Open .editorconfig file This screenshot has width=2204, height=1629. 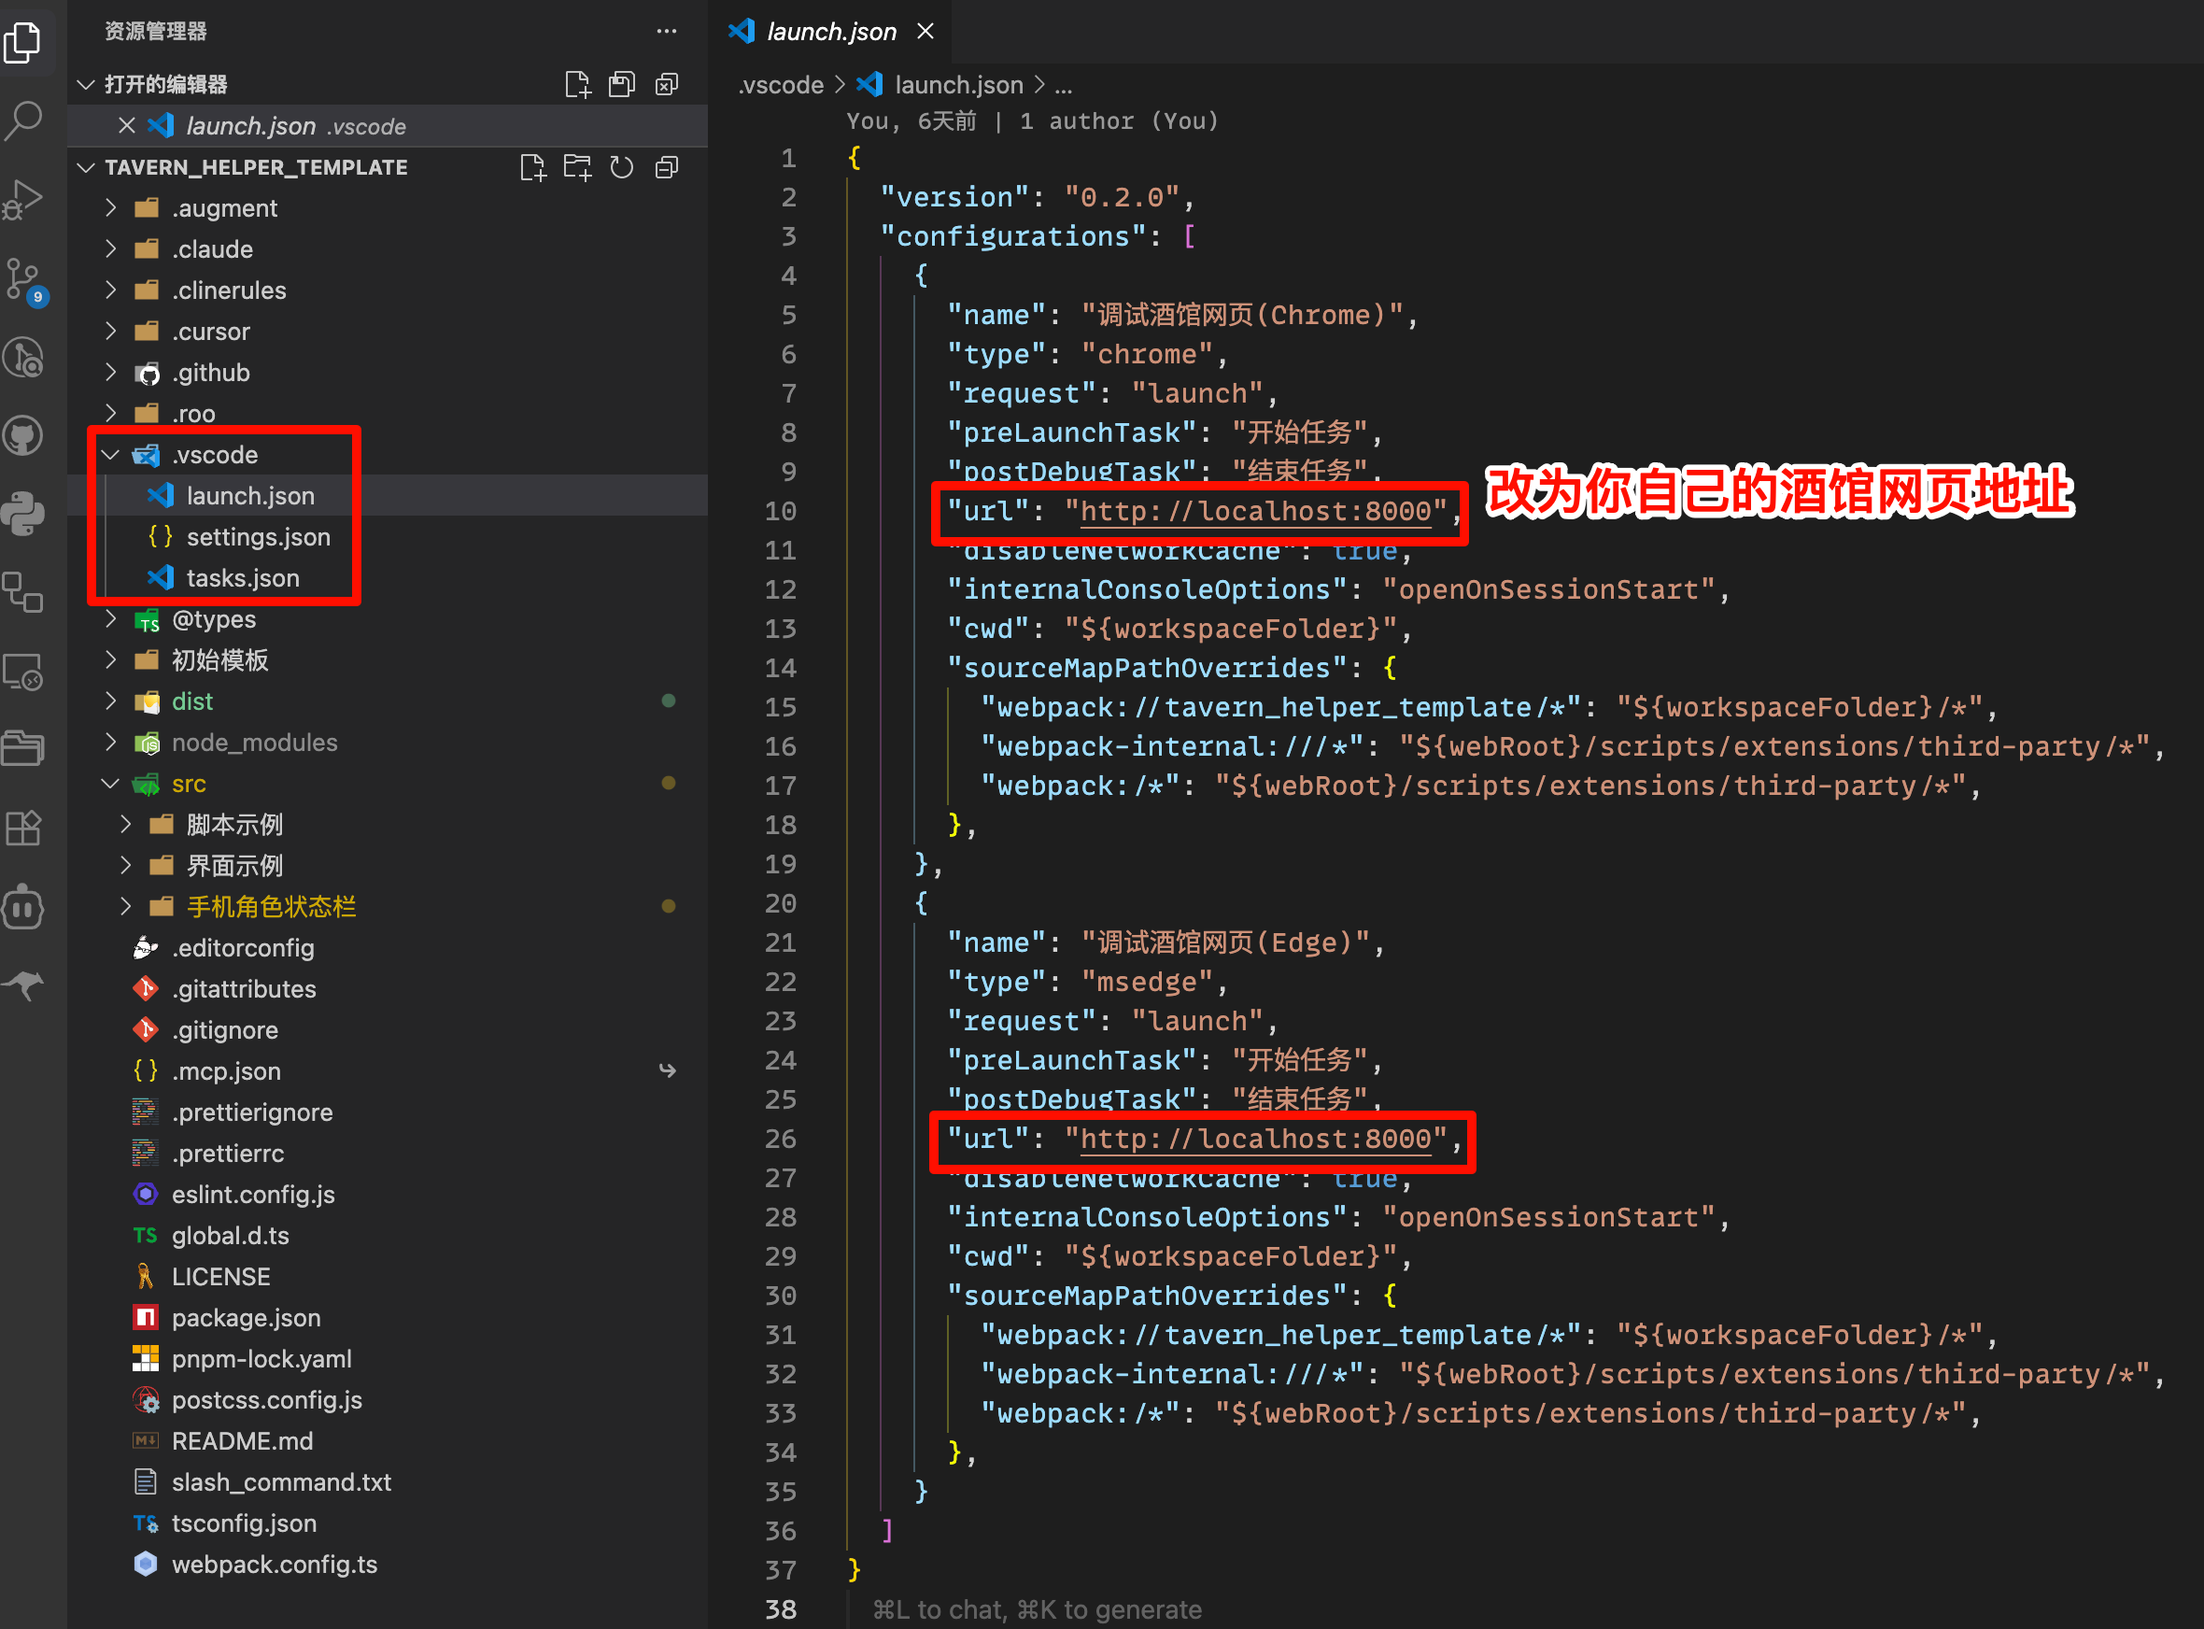click(388, 949)
